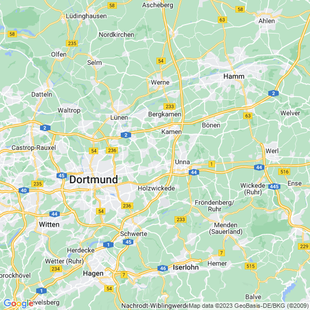Click the Castrop-Rauxel label
Viewport: 310px width, 310px height.
tap(33, 148)
